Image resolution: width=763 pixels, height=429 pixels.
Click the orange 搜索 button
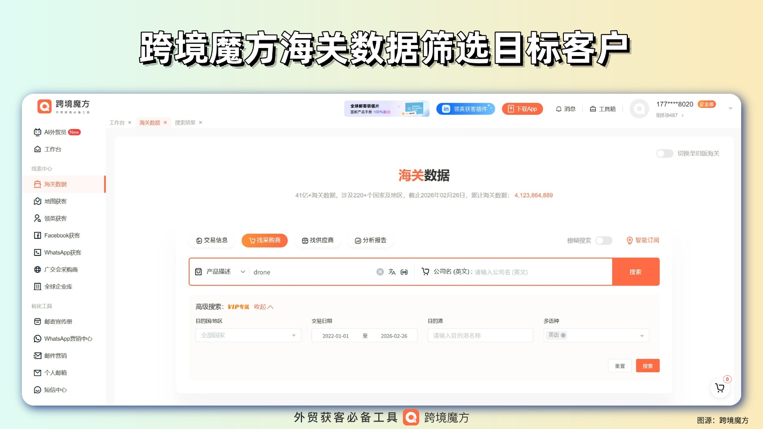(x=635, y=272)
